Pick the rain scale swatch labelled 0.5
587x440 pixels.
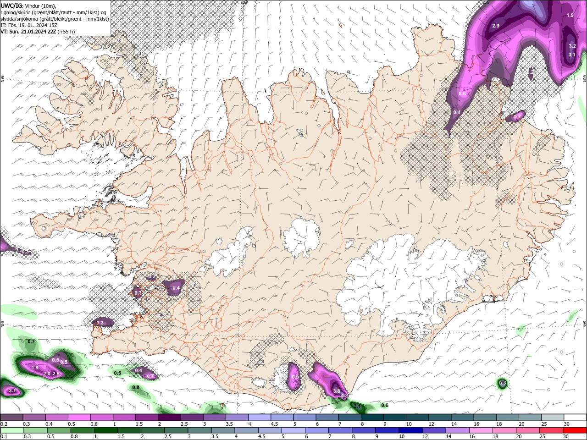click(59, 430)
